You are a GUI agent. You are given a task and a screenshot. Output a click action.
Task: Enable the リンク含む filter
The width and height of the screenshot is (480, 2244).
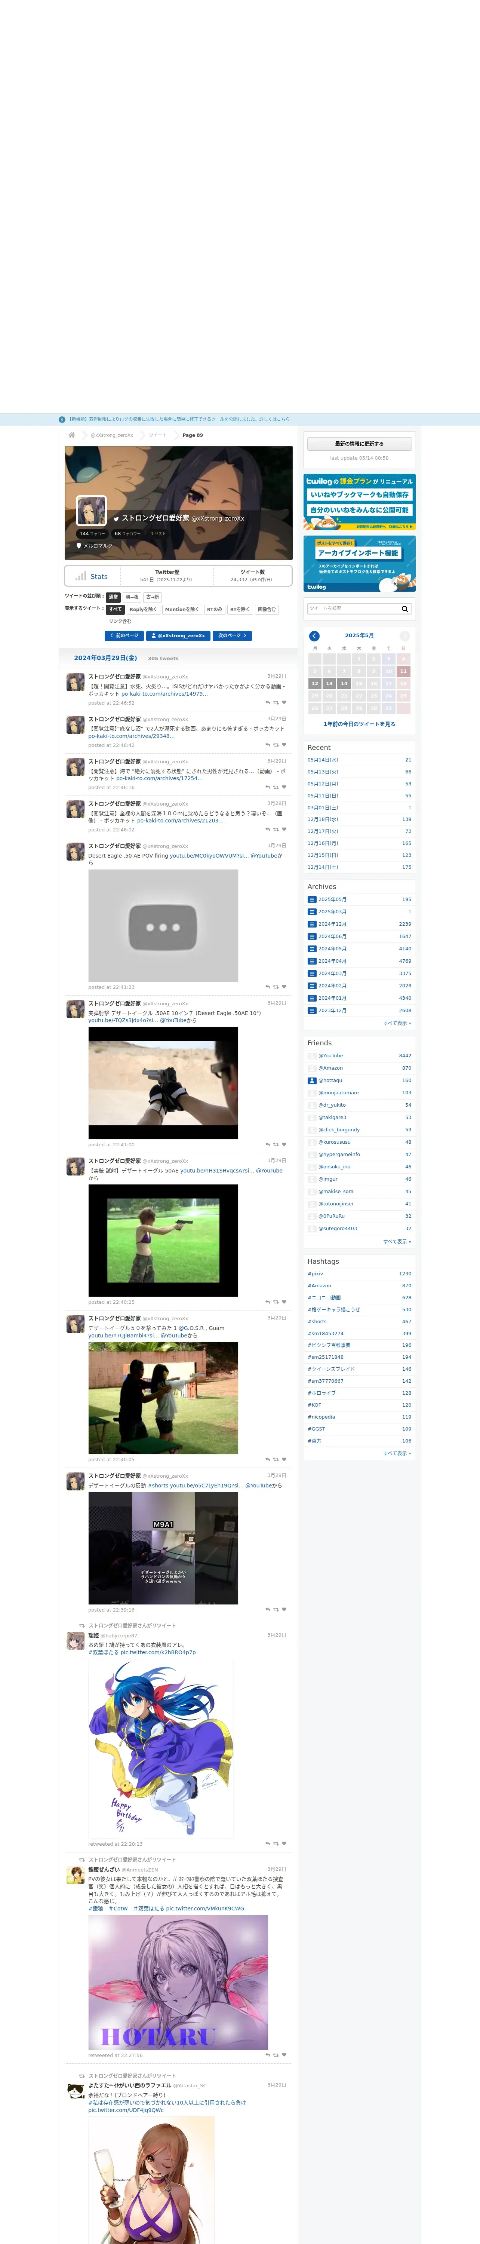120,621
